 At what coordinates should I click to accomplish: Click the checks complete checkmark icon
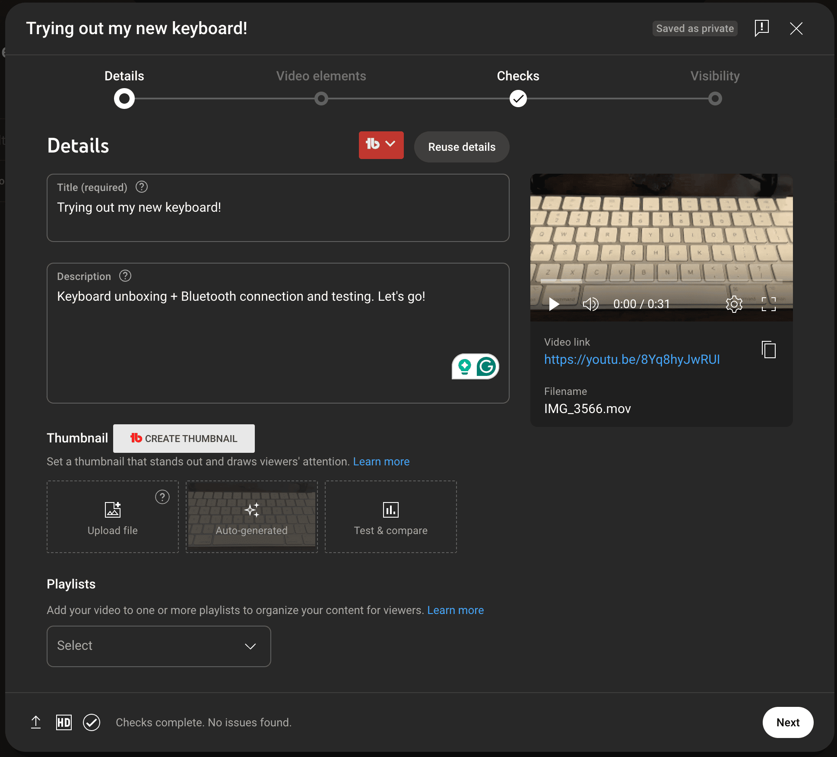click(91, 722)
